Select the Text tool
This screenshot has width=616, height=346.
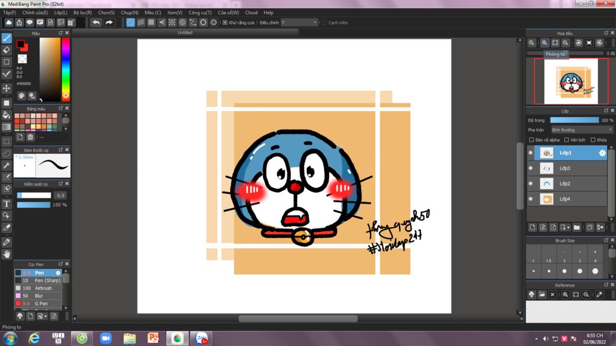6,204
